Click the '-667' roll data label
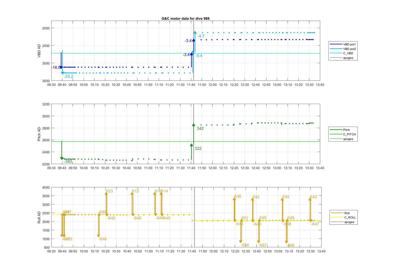 coord(263,245)
